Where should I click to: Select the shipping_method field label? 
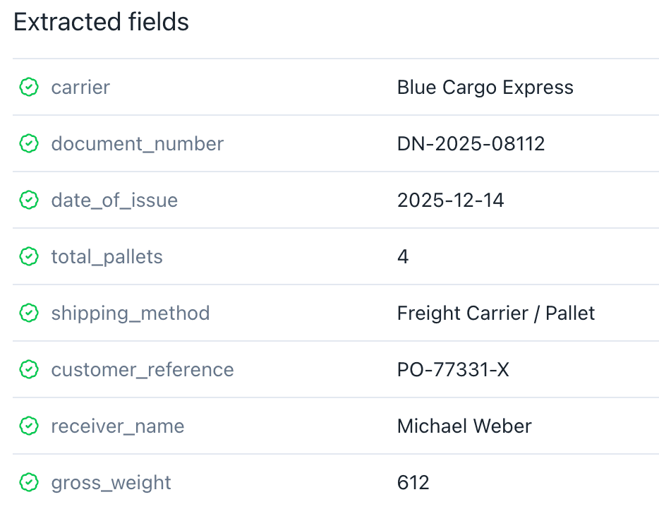coord(131,313)
